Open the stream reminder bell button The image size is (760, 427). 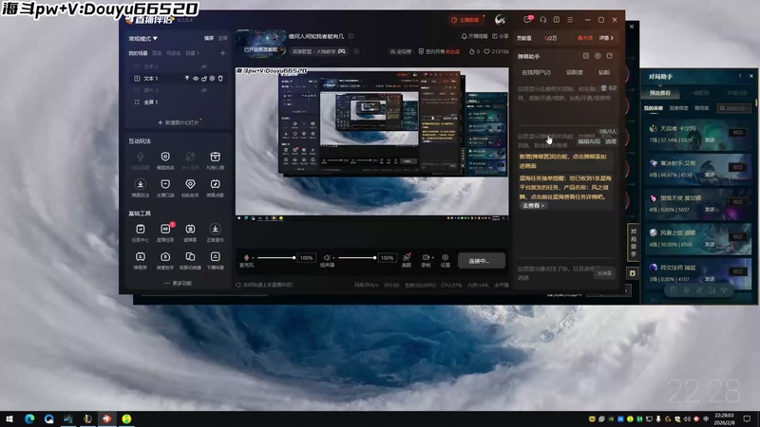click(474, 36)
